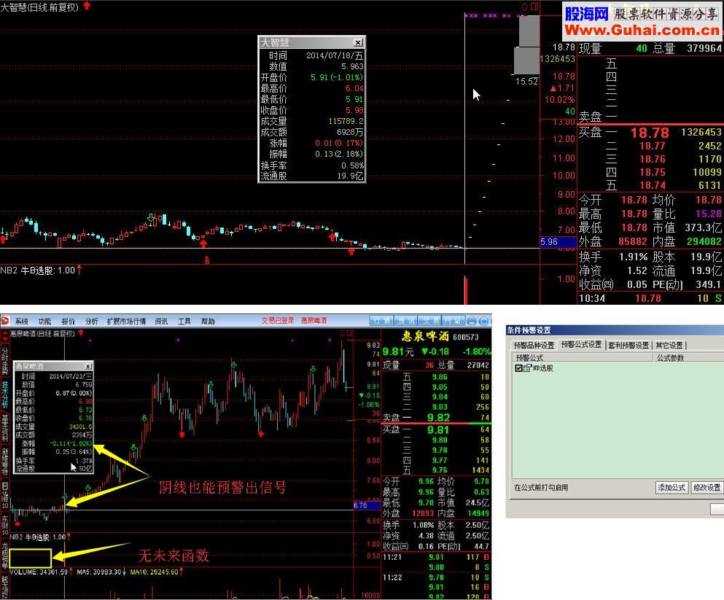This screenshot has width=724, height=600.
Task: Click the 添加公式 button
Action: [672, 488]
